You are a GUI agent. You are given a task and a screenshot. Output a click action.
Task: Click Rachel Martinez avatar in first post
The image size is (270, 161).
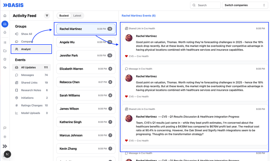[x=129, y=38]
